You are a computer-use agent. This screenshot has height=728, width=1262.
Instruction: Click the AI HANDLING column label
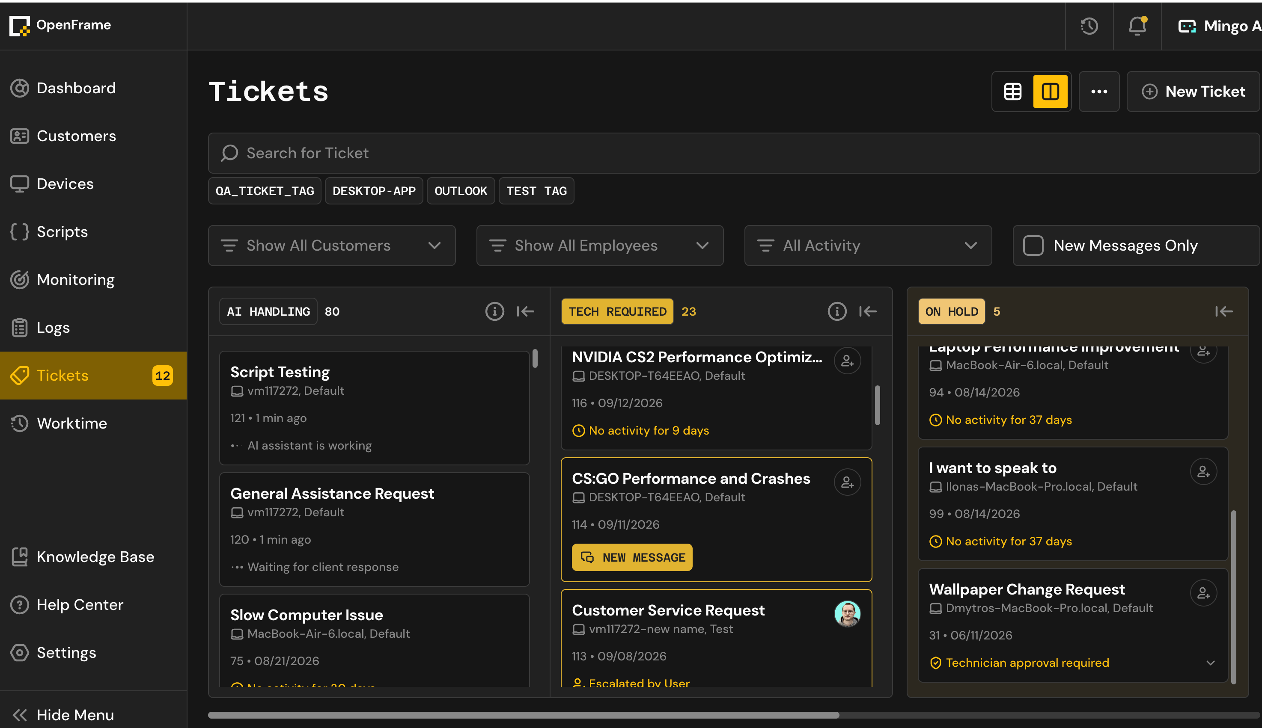(x=268, y=311)
